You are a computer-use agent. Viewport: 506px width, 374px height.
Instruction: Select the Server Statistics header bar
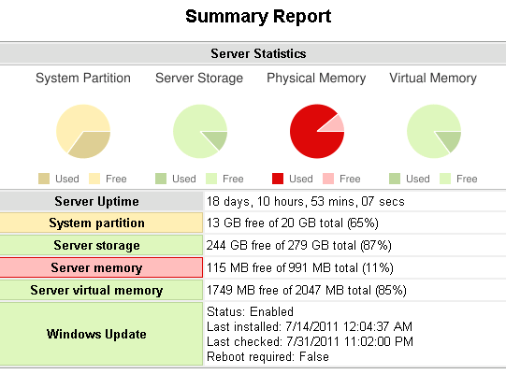point(253,53)
